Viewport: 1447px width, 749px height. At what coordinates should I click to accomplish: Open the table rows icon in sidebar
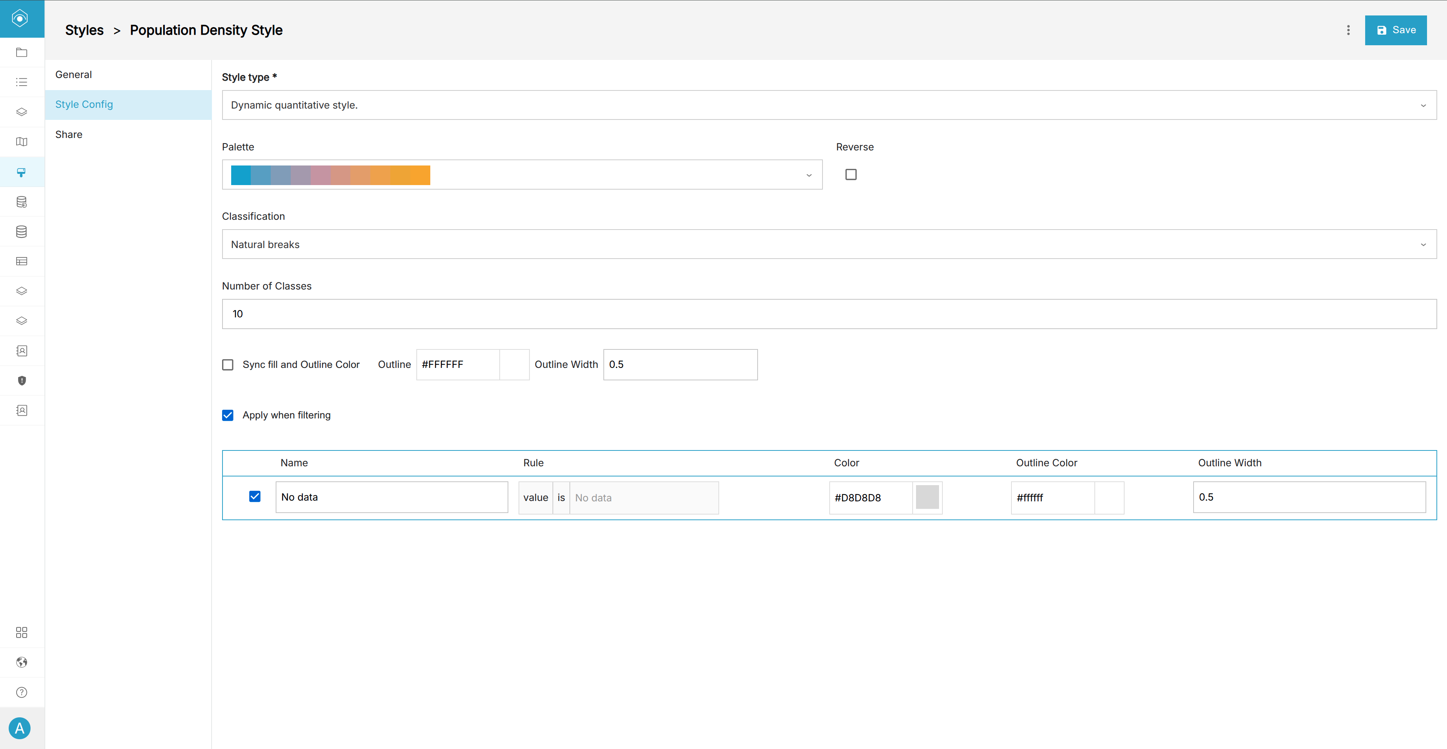[21, 261]
